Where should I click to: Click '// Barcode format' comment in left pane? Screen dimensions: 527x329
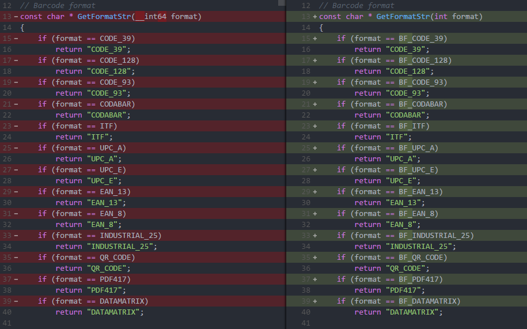[x=58, y=5]
